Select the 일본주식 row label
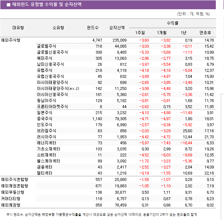The width and height of the screenshot is (224, 220). pyautogui.click(x=45, y=113)
